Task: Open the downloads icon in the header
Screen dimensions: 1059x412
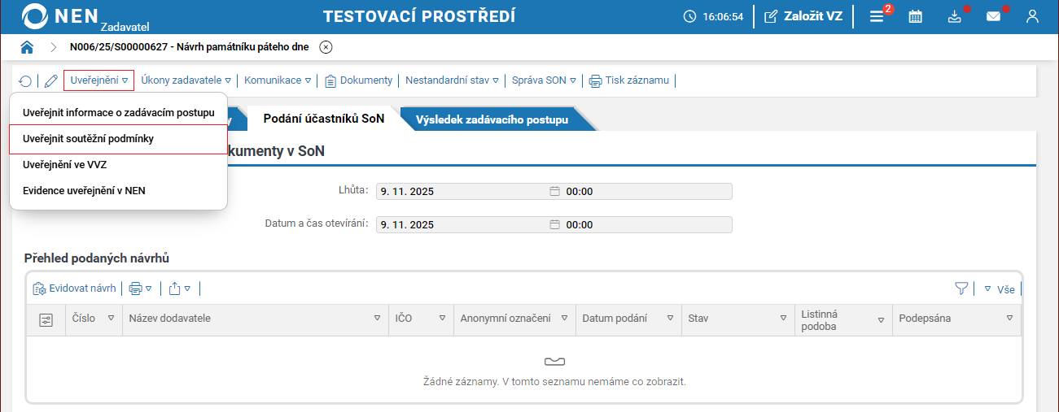Action: point(955,16)
